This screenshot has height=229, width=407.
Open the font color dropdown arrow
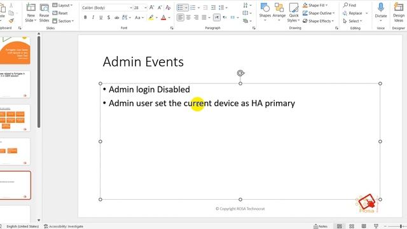(x=169, y=18)
